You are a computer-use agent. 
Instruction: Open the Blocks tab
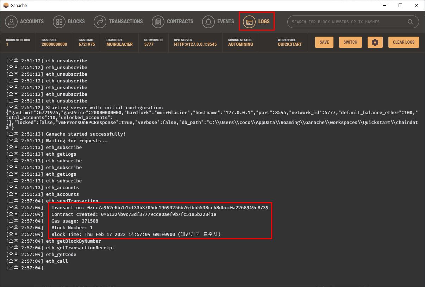pos(69,21)
